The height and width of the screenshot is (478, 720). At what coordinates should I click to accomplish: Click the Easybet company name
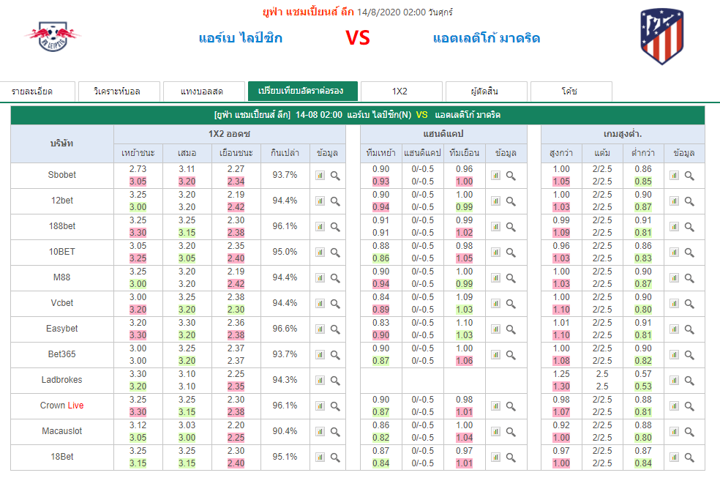click(x=62, y=329)
